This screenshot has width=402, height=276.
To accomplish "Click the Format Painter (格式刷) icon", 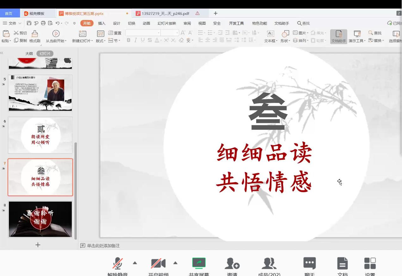I will 35,34.
